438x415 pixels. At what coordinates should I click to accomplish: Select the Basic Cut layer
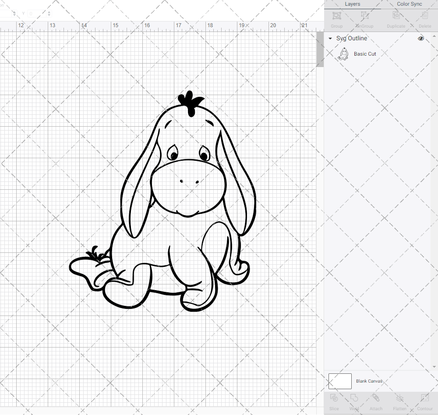[x=365, y=54]
